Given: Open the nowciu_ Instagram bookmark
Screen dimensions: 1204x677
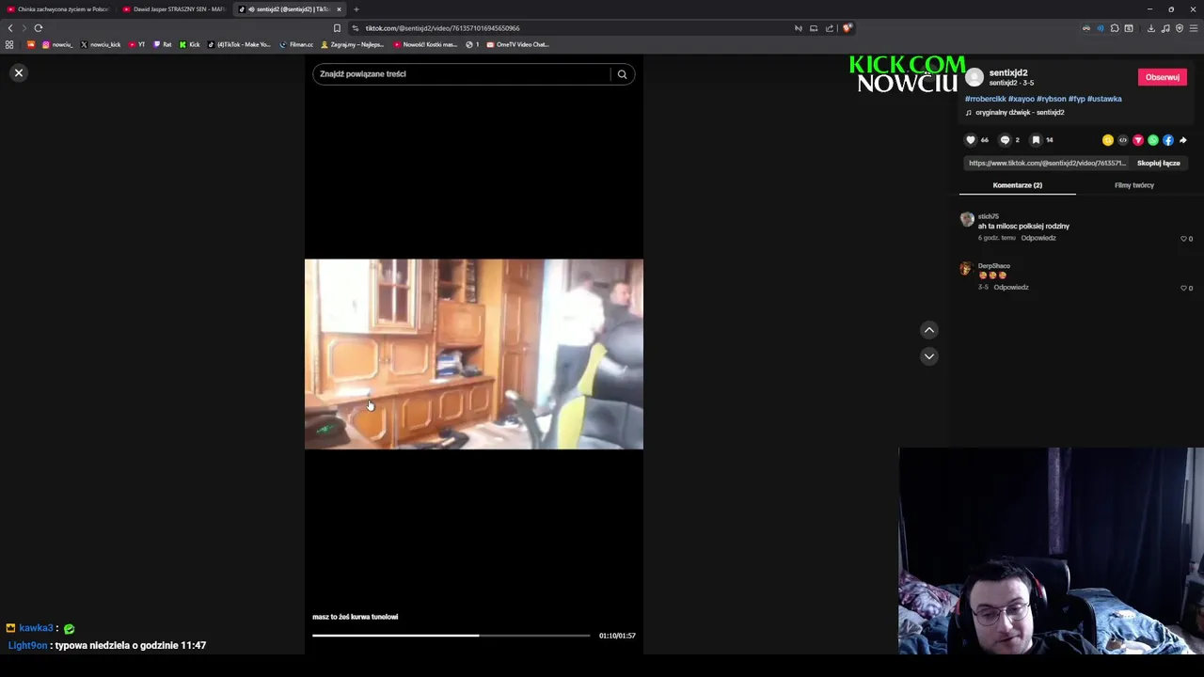Looking at the screenshot, I should click(x=57, y=44).
